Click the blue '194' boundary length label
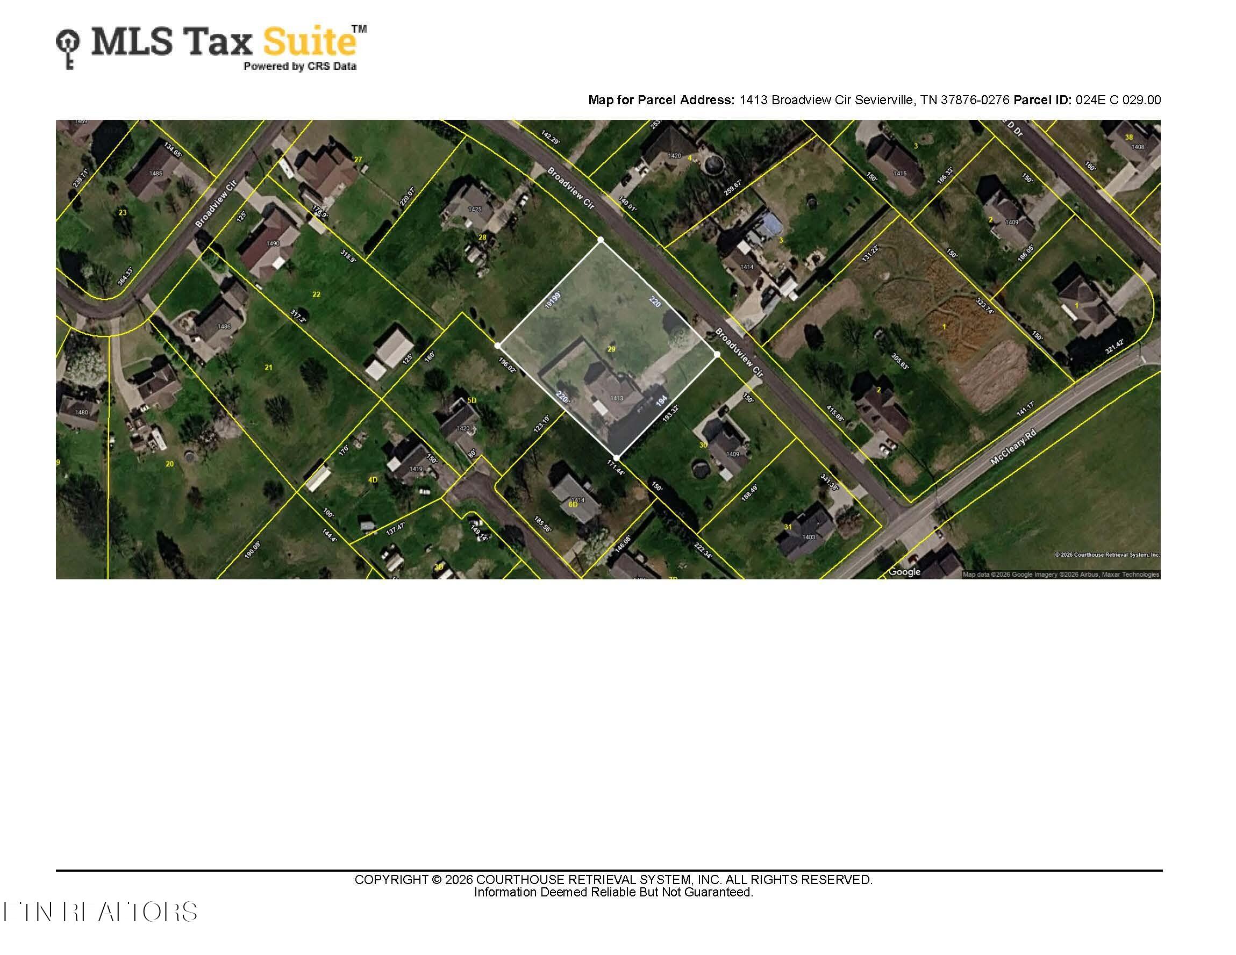The width and height of the screenshot is (1236, 955). 661,401
